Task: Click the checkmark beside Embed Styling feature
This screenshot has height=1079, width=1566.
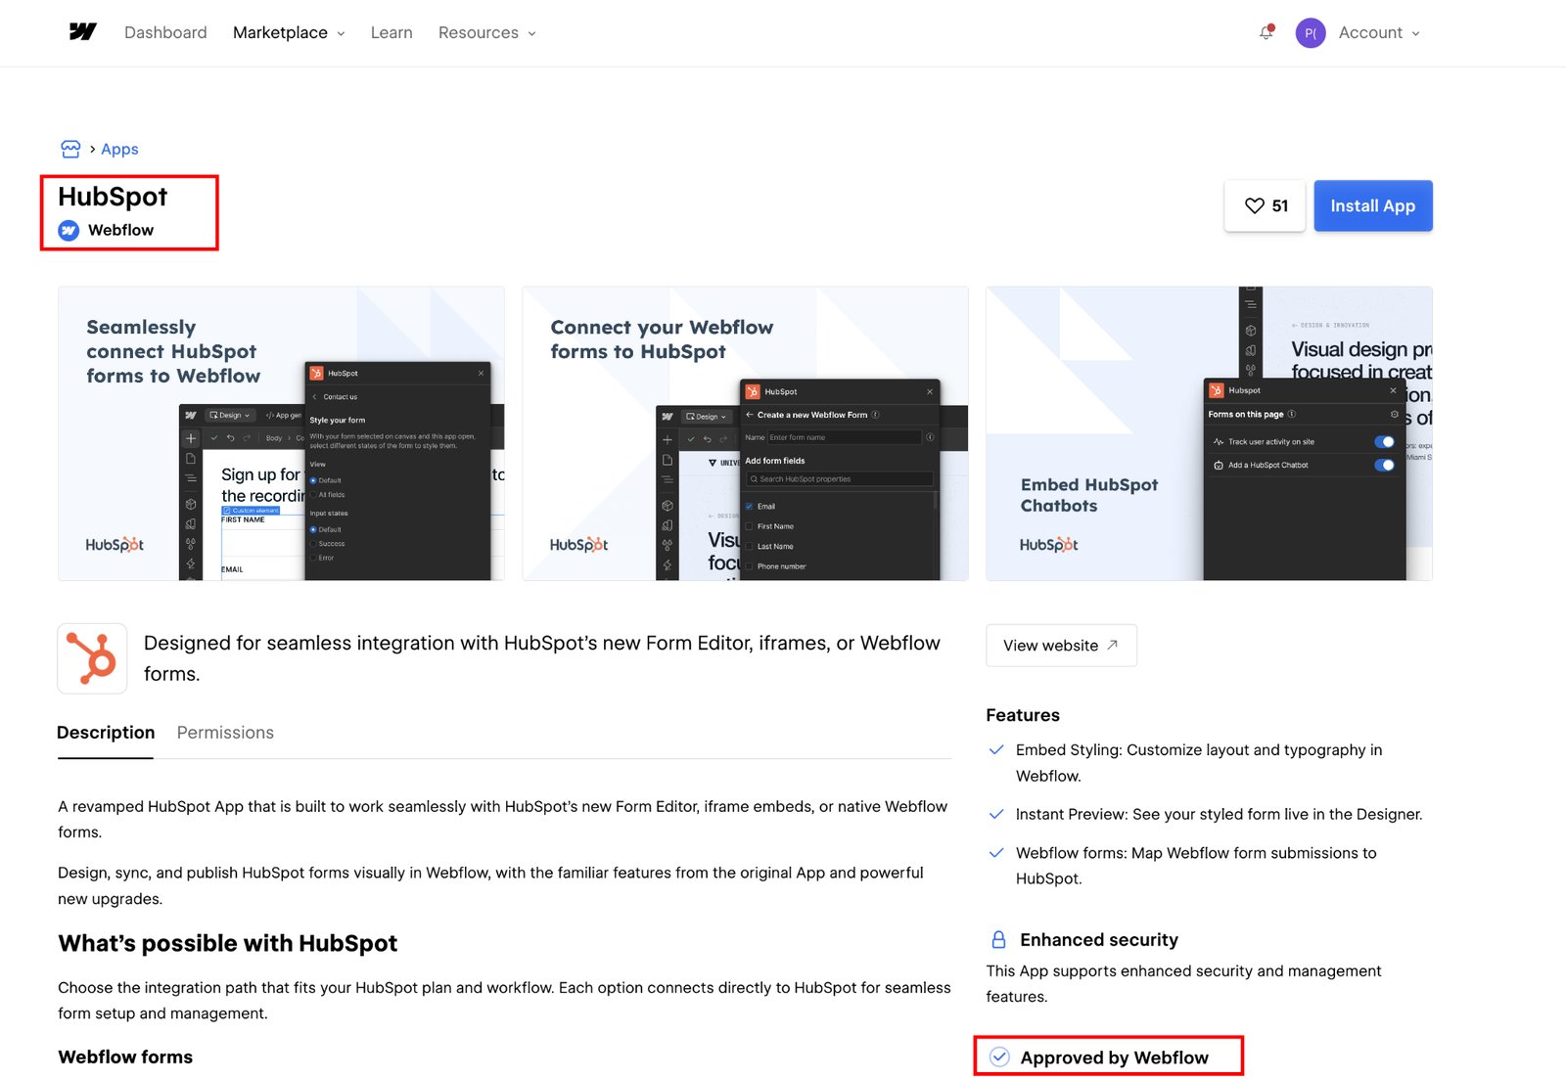Action: (x=996, y=749)
